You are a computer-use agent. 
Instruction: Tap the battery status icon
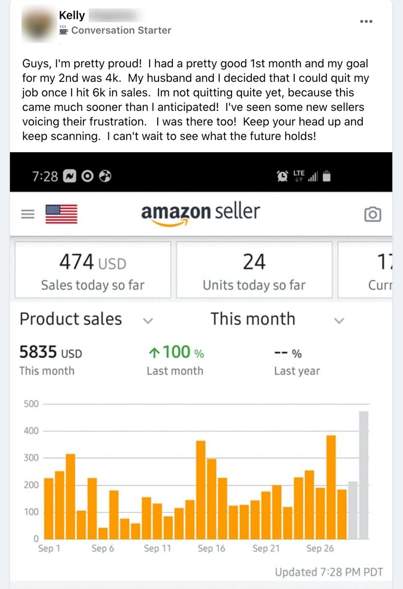pos(327,176)
